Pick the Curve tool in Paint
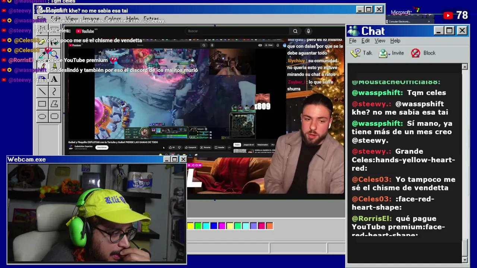477x268 pixels. point(54,92)
